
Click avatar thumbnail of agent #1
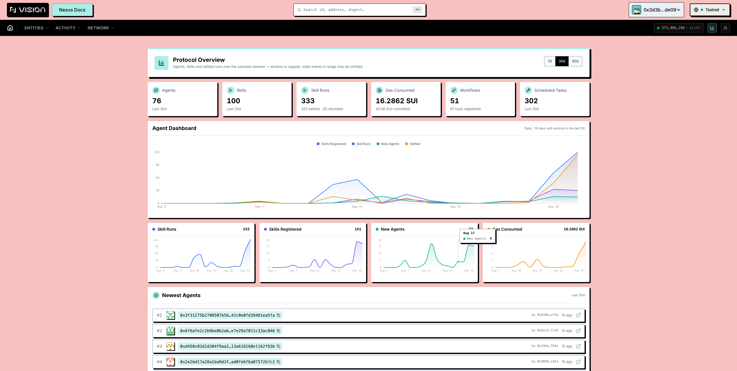pos(171,315)
